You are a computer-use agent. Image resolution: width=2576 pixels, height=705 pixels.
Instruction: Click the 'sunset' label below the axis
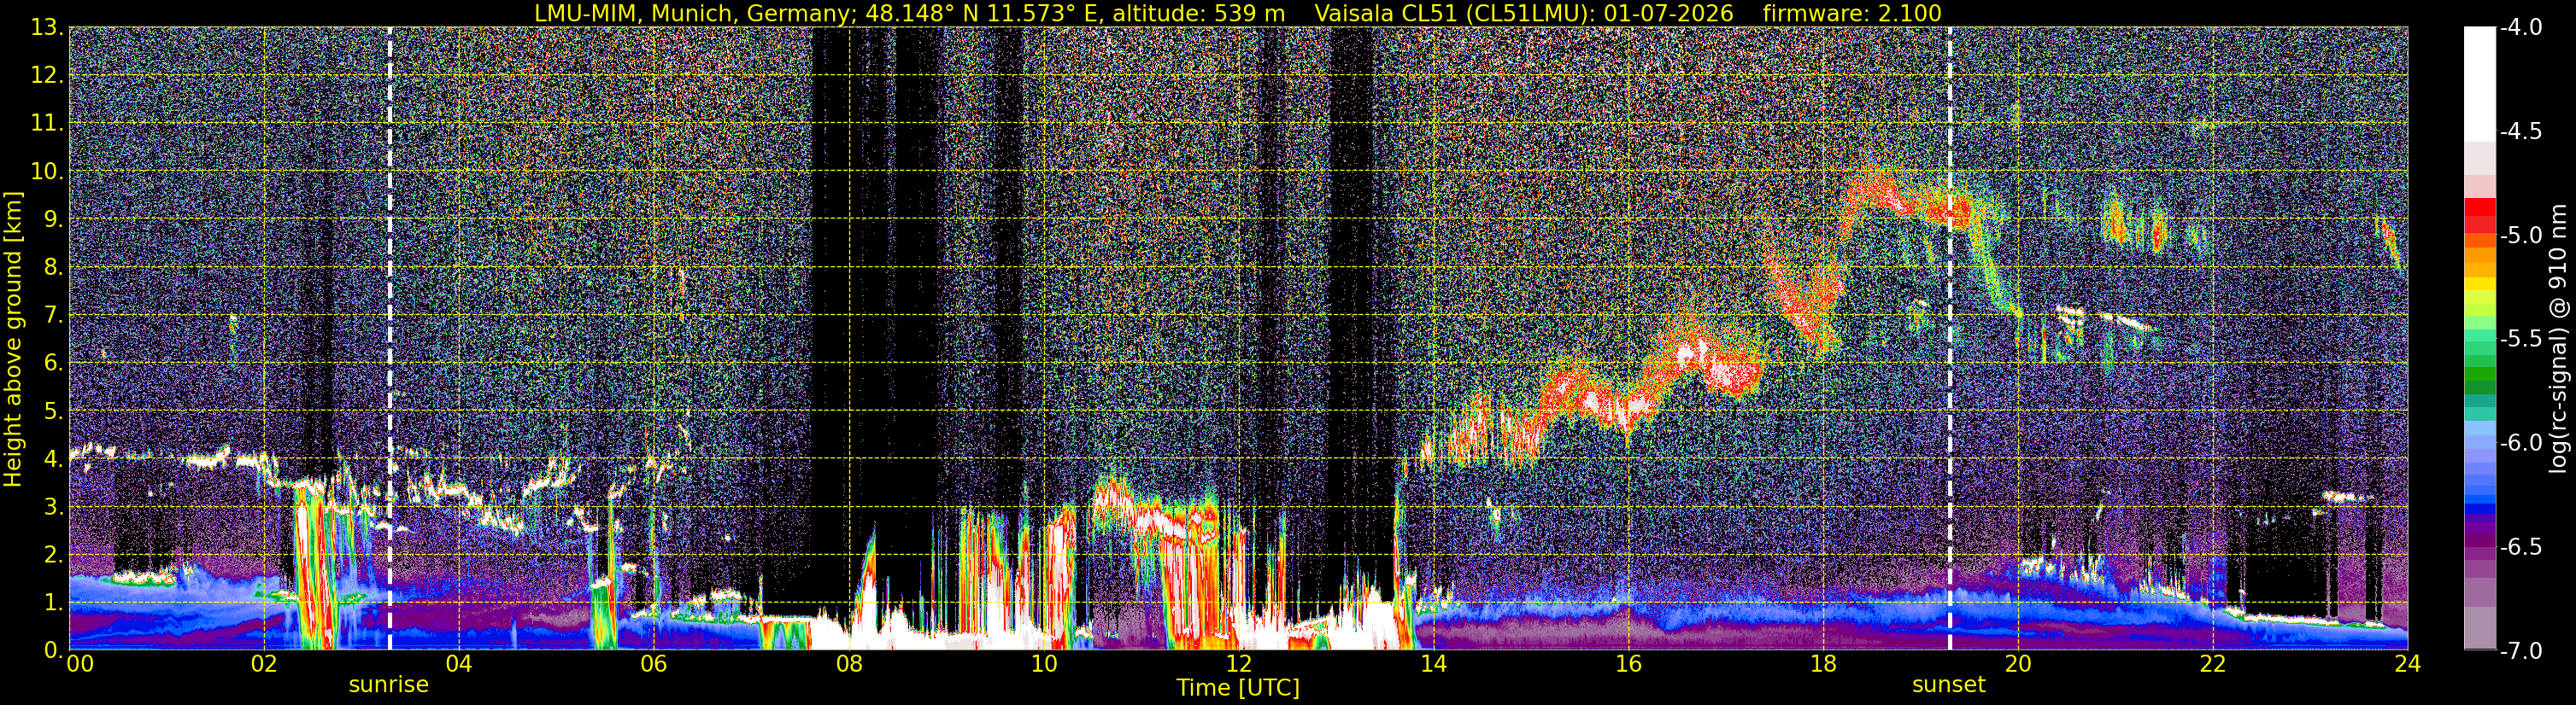1949,685
